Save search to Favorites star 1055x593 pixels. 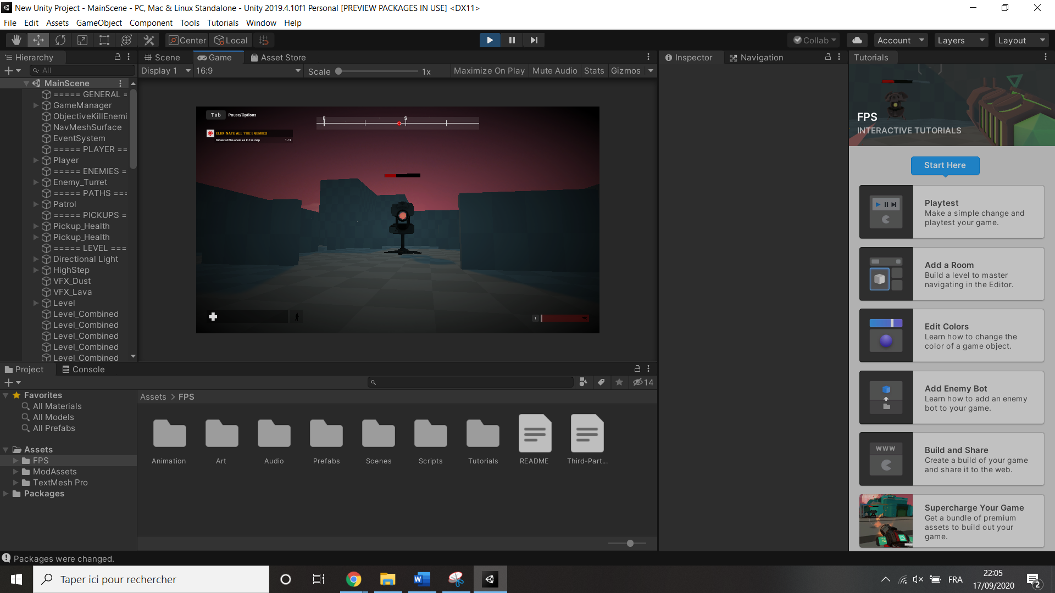tap(619, 382)
